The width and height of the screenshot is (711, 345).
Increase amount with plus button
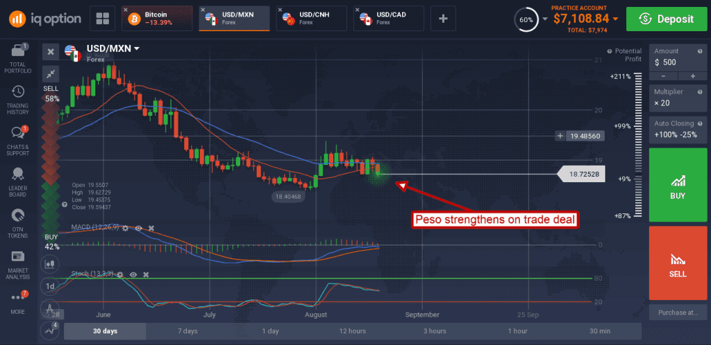(x=693, y=76)
